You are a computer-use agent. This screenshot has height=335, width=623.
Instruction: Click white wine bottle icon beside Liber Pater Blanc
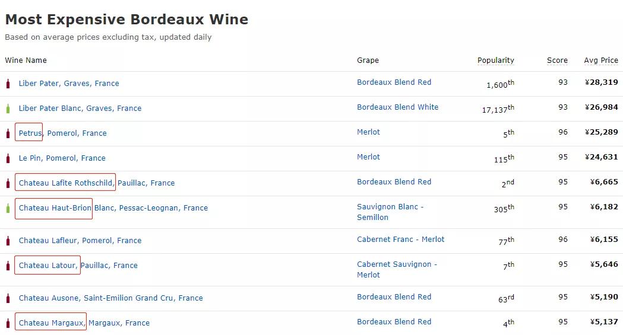pyautogui.click(x=8, y=109)
